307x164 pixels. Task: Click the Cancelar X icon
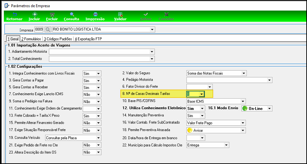166,14
